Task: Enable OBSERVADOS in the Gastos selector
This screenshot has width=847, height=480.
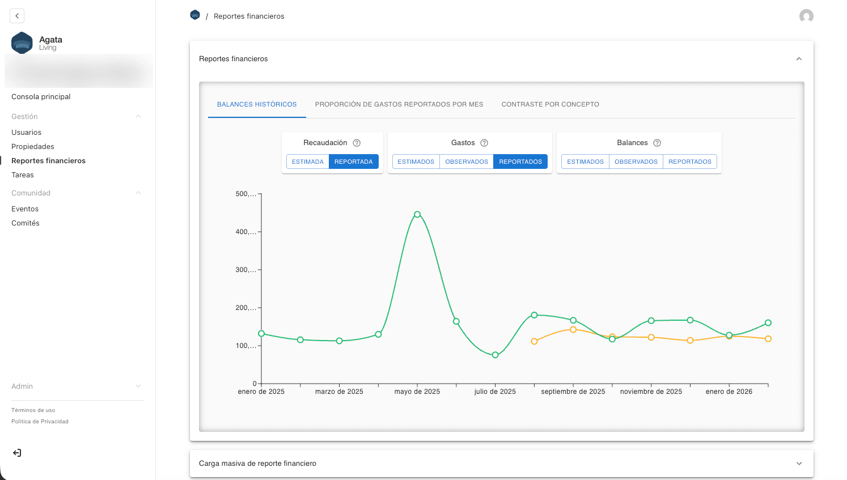Action: [466, 162]
